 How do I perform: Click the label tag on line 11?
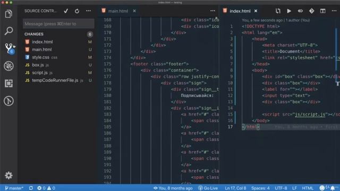tap(290, 89)
